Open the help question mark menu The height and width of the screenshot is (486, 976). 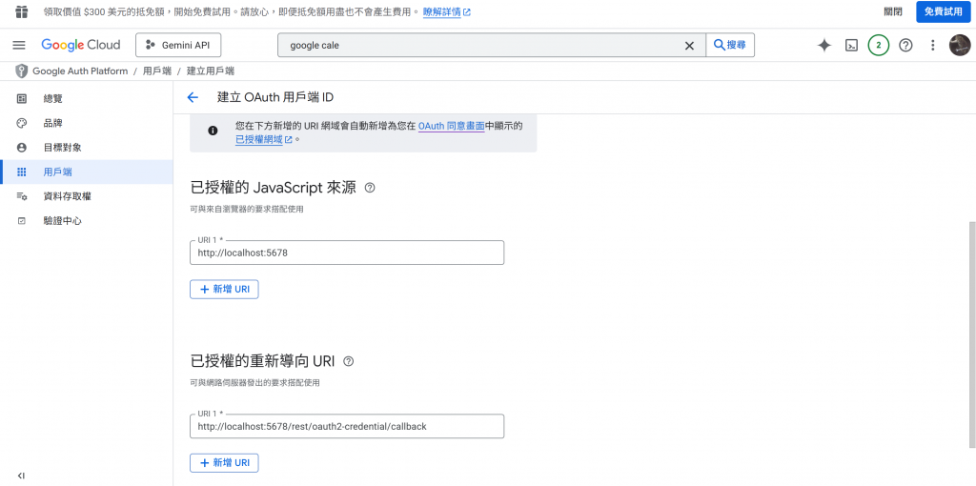tap(905, 45)
